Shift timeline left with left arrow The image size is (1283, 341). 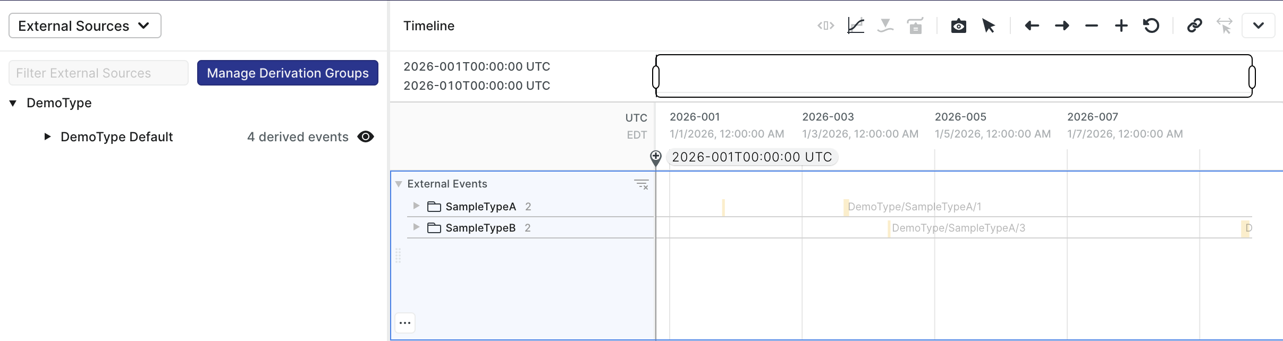point(1032,26)
